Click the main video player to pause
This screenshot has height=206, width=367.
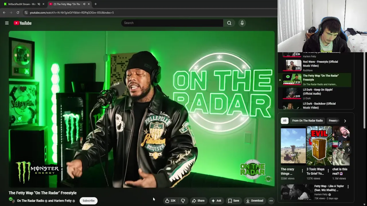coord(142,109)
